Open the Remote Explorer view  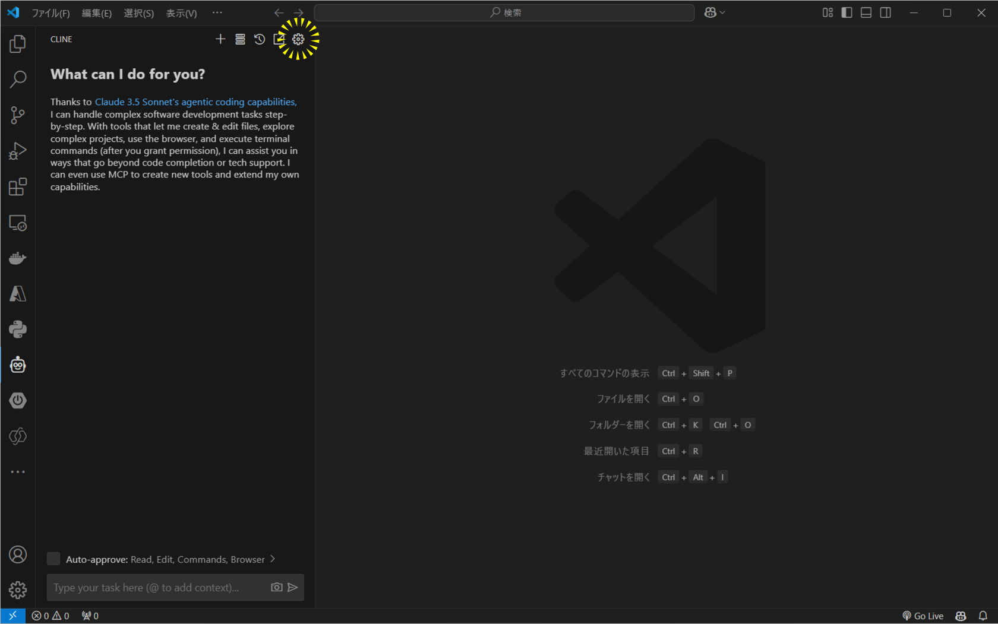(x=18, y=223)
